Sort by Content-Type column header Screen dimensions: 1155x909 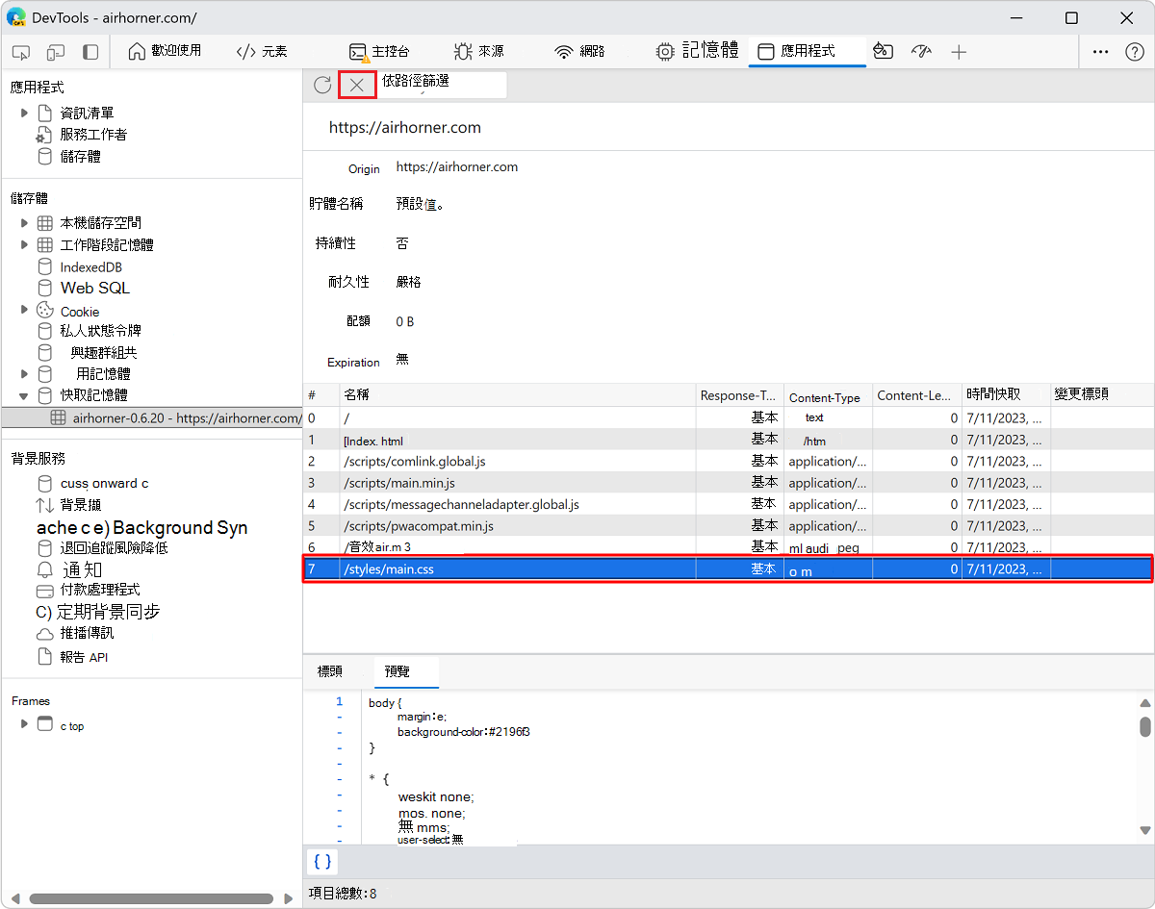click(x=827, y=395)
